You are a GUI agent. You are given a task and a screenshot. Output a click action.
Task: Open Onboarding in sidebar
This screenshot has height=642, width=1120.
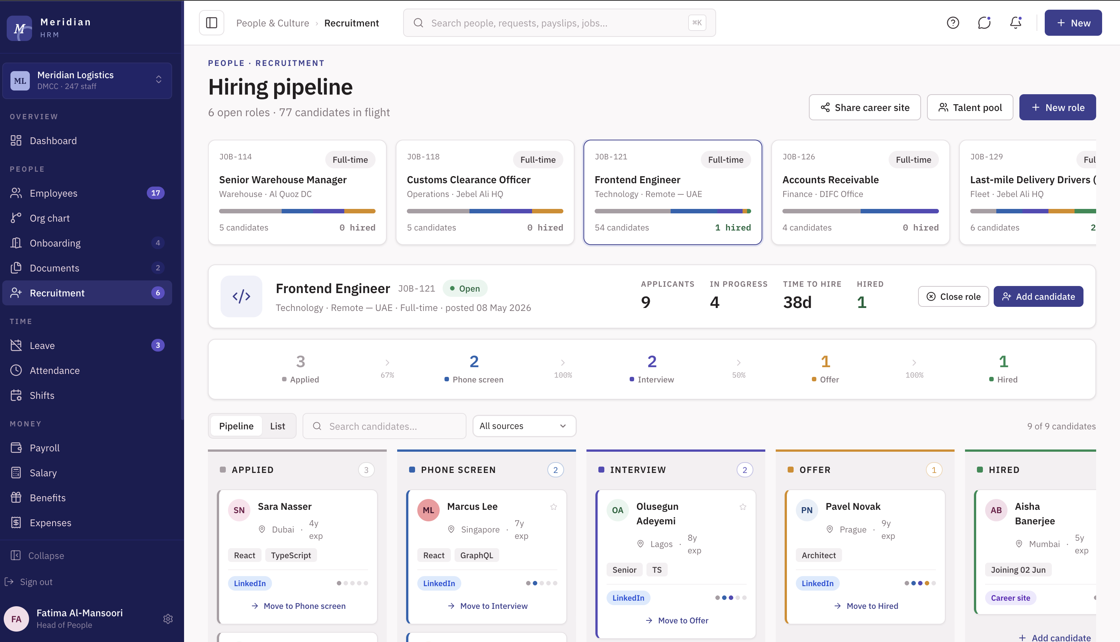pyautogui.click(x=87, y=243)
